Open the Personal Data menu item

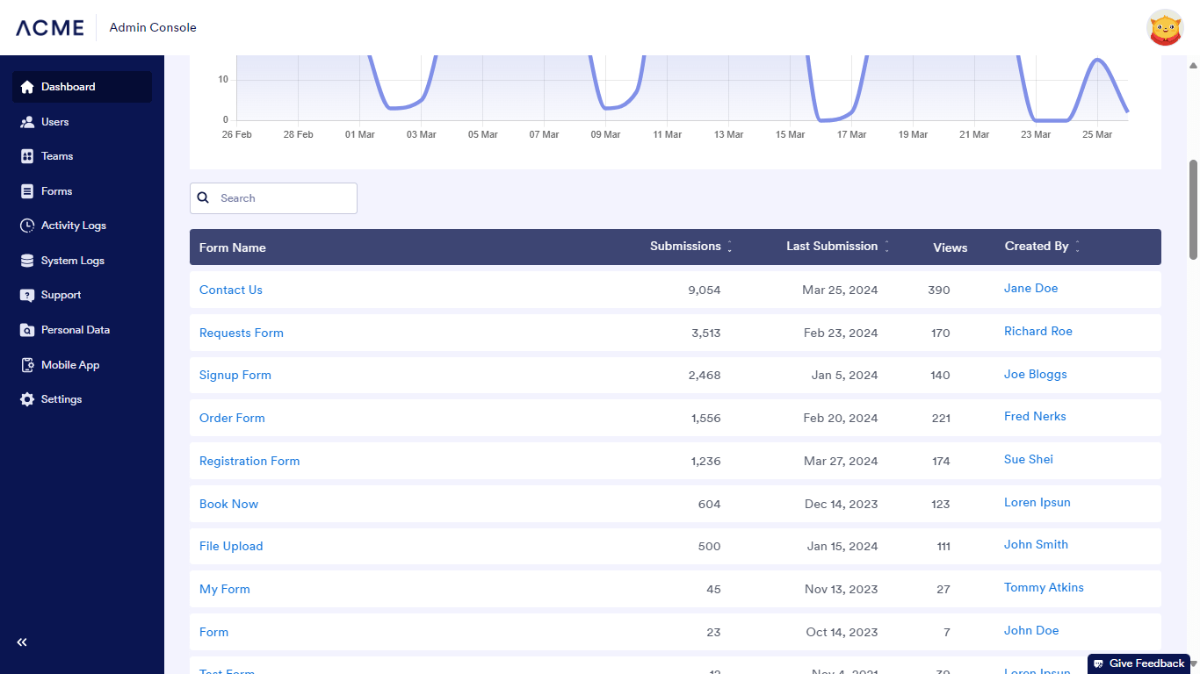75,330
